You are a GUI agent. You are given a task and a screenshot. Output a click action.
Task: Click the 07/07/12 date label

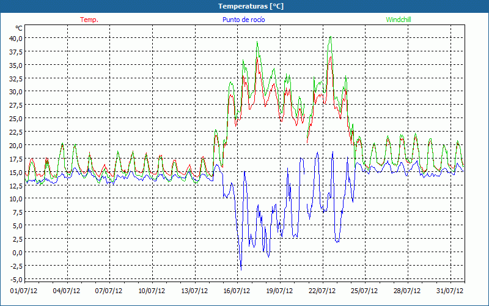point(109,291)
